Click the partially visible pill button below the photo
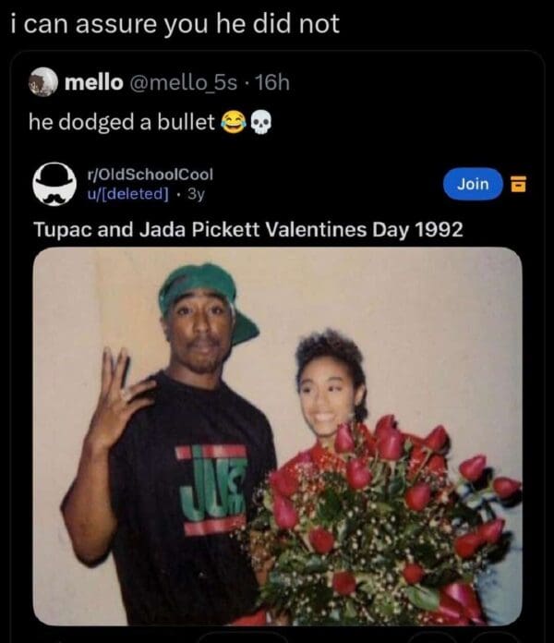 click(x=245, y=638)
